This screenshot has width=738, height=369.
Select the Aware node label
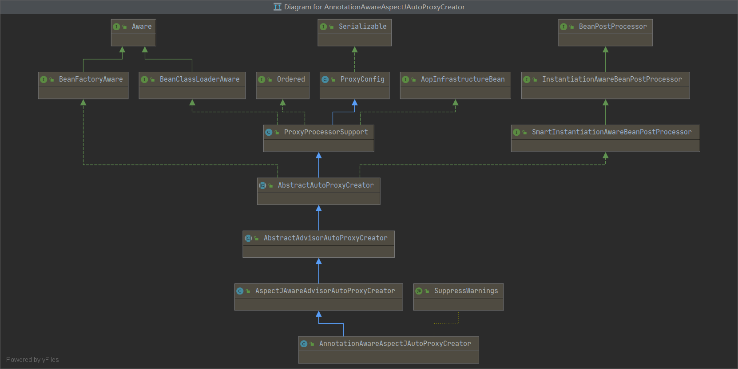click(142, 27)
